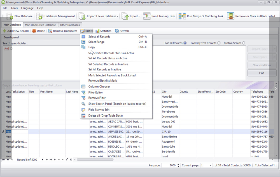Open the Help menu
The width and height of the screenshot is (280, 177).
click(x=40, y=8)
